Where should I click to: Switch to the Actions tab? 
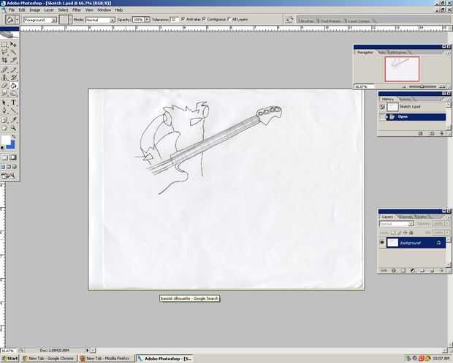tap(404, 100)
